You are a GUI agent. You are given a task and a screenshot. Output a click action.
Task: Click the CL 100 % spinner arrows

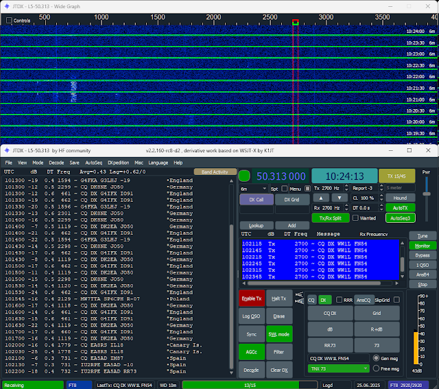(x=381, y=198)
